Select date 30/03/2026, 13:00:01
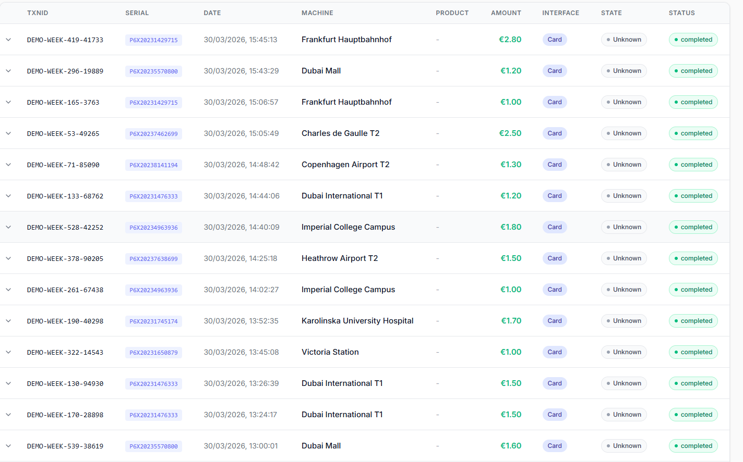Image resolution: width=743 pixels, height=462 pixels. click(241, 446)
